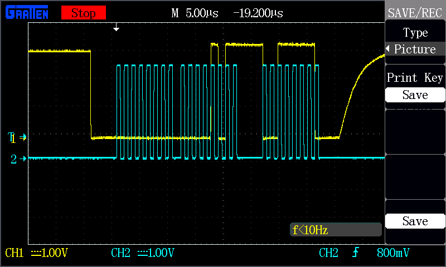The height and width of the screenshot is (267, 446).
Task: Click the CH1 DC coupling symbol
Action: [x=36, y=253]
